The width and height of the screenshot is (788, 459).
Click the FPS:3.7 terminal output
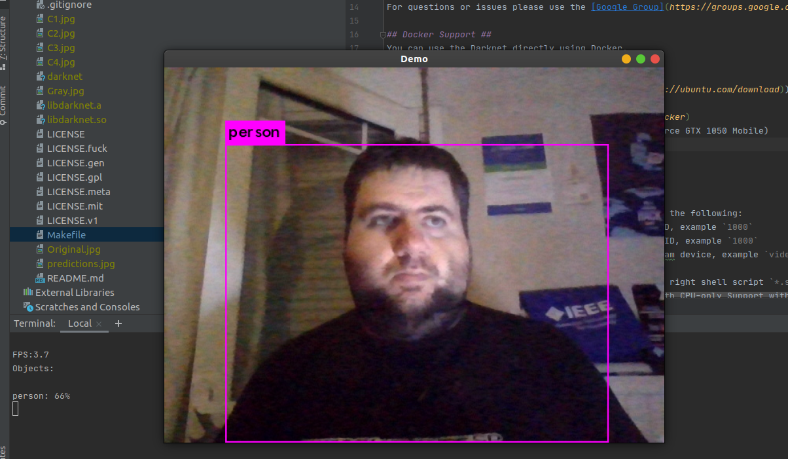point(31,354)
